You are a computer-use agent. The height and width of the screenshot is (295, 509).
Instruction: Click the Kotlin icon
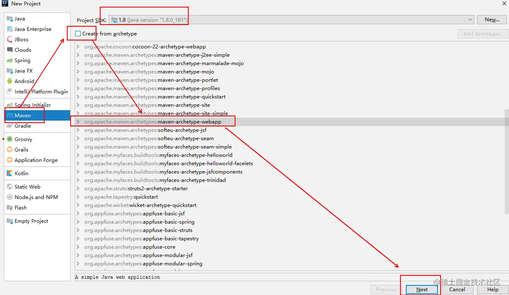pos(10,174)
